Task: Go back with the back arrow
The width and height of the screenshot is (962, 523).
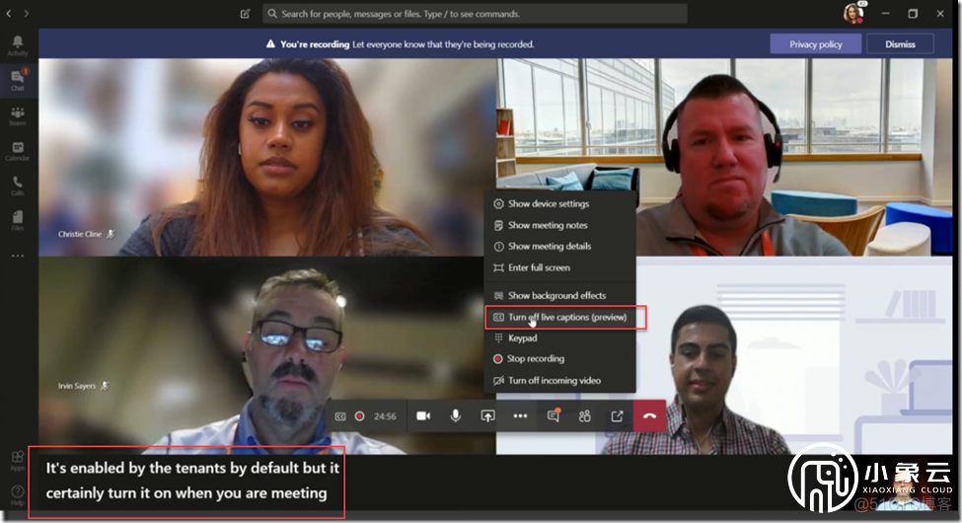Action: [x=9, y=13]
